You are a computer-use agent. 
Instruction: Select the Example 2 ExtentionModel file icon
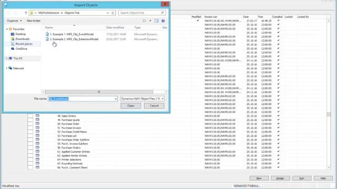pyautogui.click(x=47, y=39)
